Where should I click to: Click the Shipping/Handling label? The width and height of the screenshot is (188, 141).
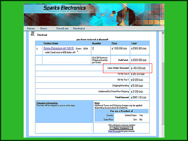(x=120, y=86)
